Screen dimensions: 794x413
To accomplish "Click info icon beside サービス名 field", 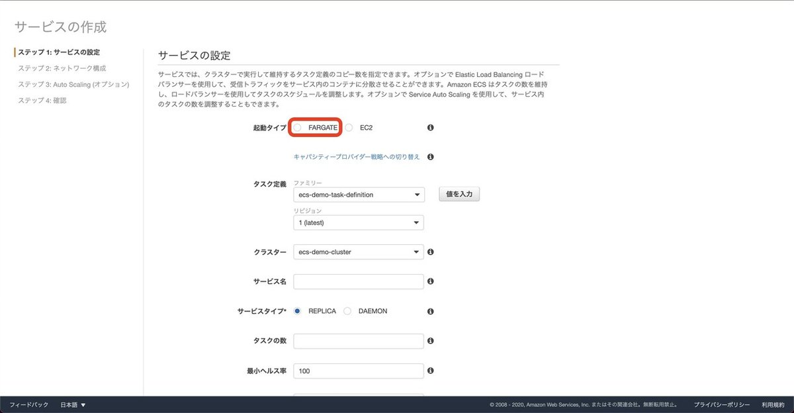I will click(x=431, y=281).
